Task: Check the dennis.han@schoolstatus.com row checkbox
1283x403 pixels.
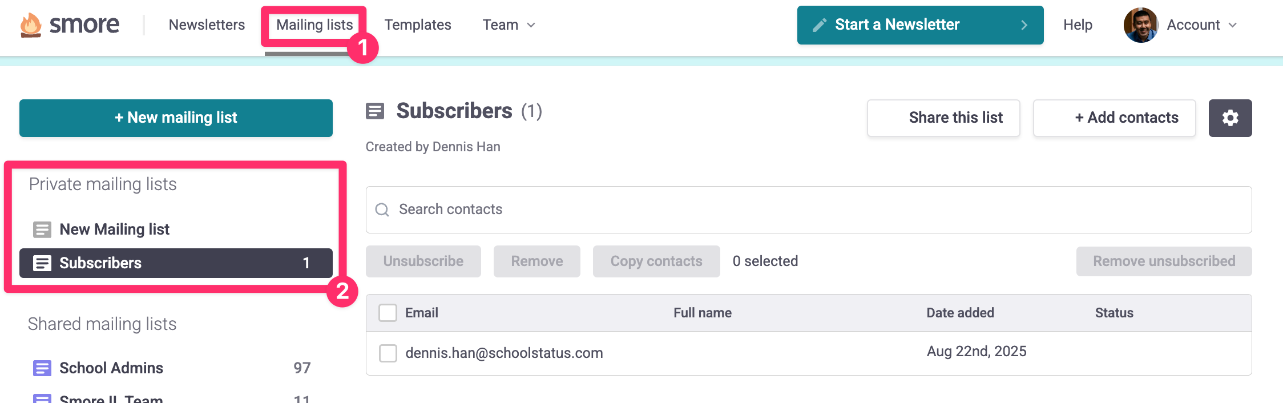Action: click(x=388, y=353)
